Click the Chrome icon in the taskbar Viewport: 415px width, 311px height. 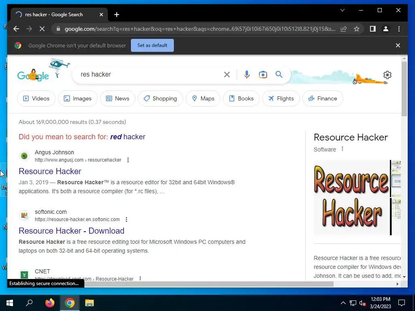coord(70,303)
